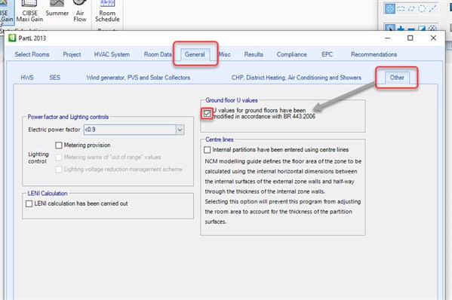Choose the dashed polygon selection tool
Viewport: 452px width, 300px height.
tap(411, 9)
